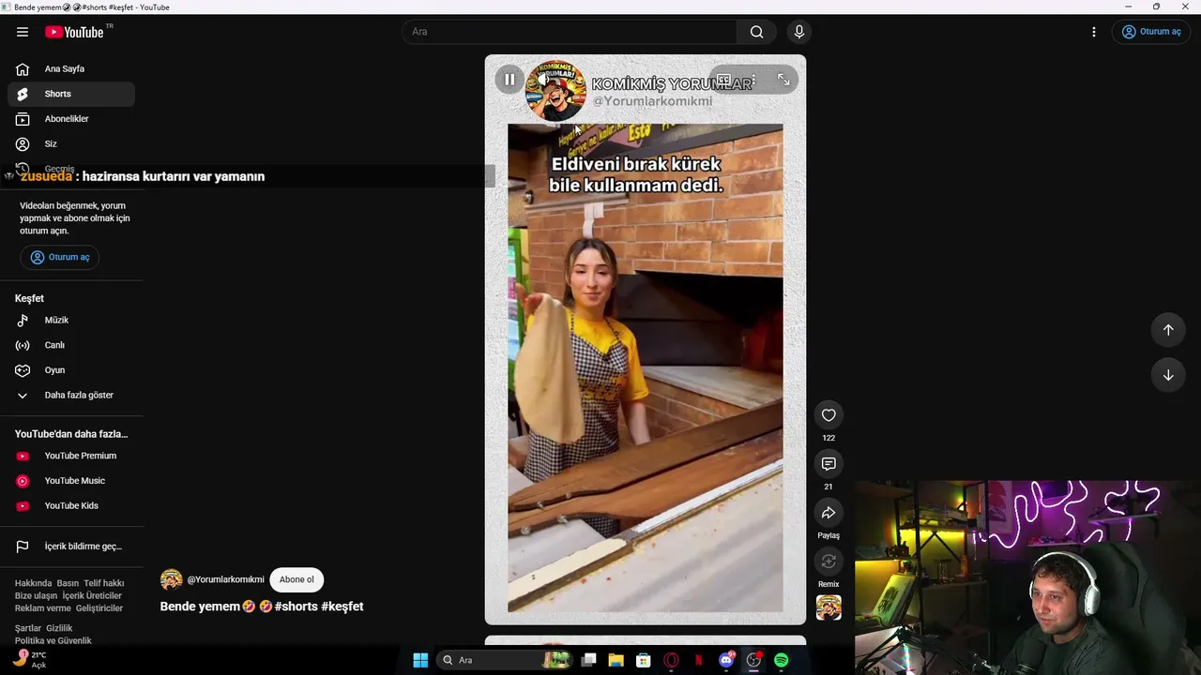
Task: Click the channel avatar beside @Yorumlarkomıkmi
Action: pyautogui.click(x=171, y=579)
